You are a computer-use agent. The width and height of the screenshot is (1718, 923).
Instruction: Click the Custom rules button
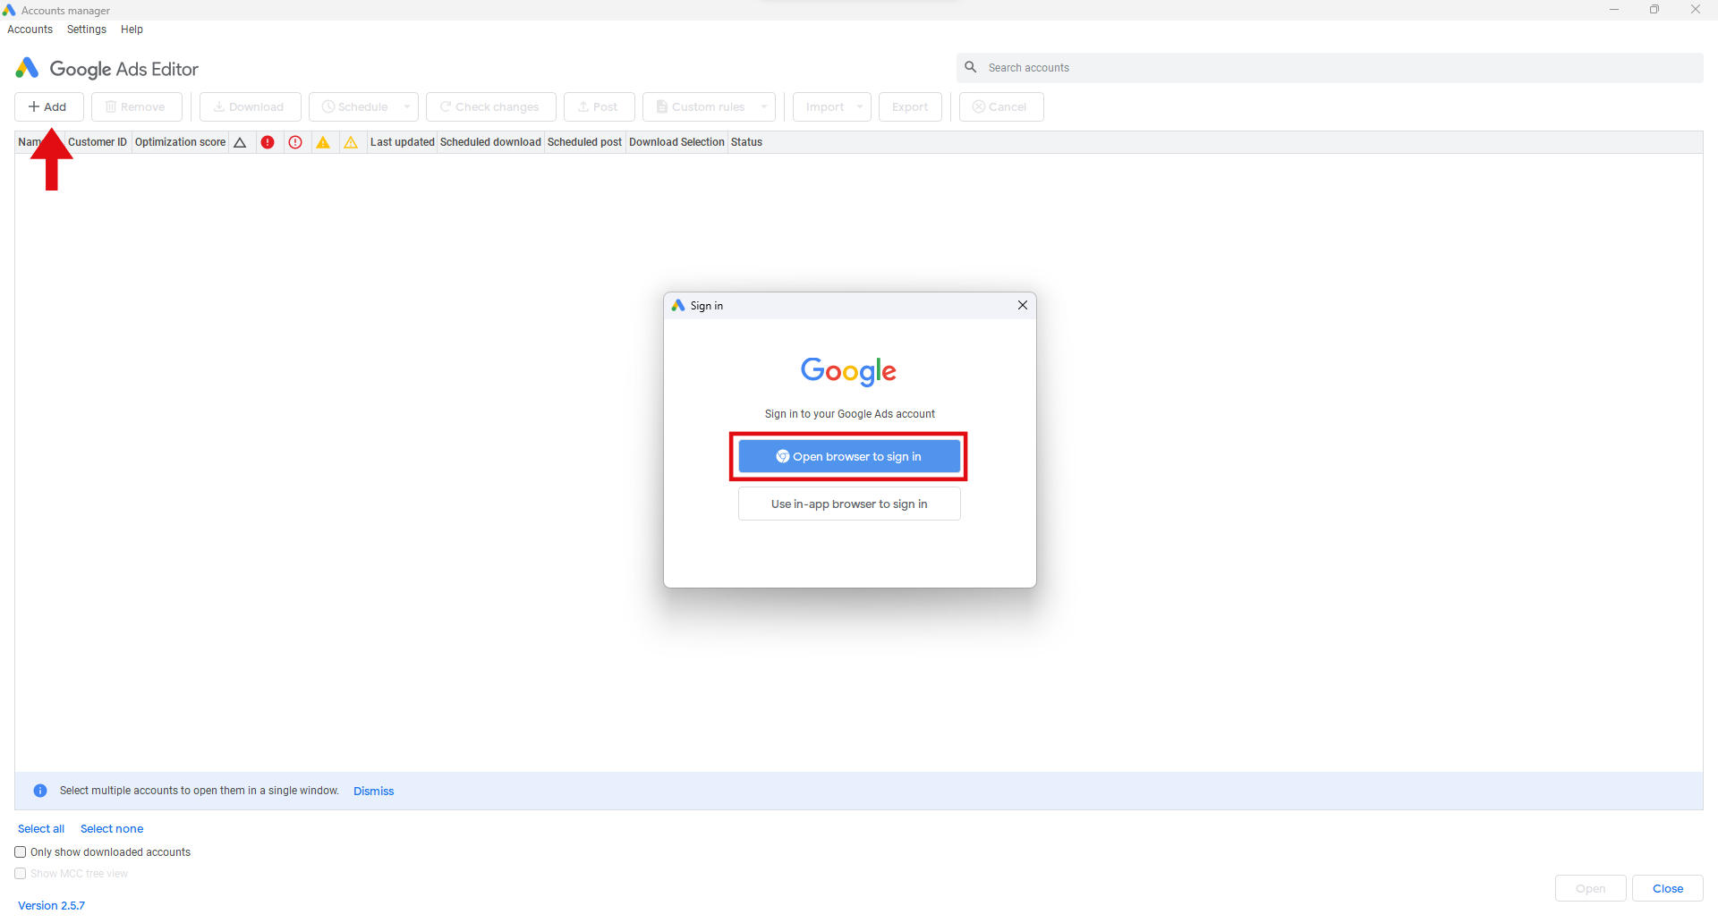700,106
